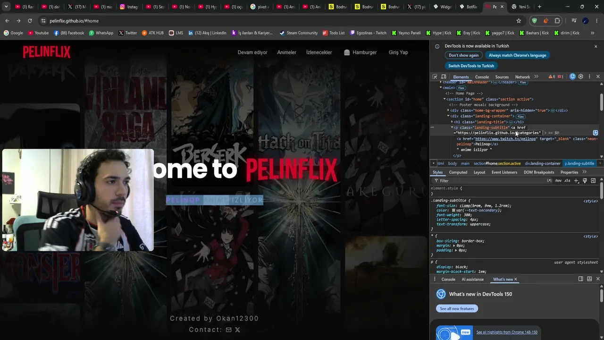Open the Hamburger nav item
Image resolution: width=604 pixels, height=340 pixels.
coord(360,52)
